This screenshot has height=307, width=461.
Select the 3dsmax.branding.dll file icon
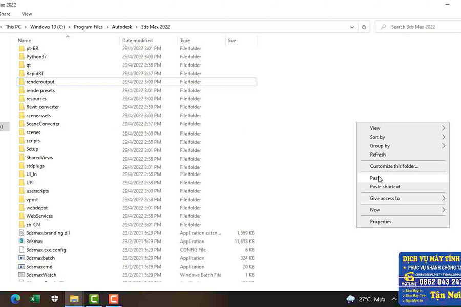[22, 233]
